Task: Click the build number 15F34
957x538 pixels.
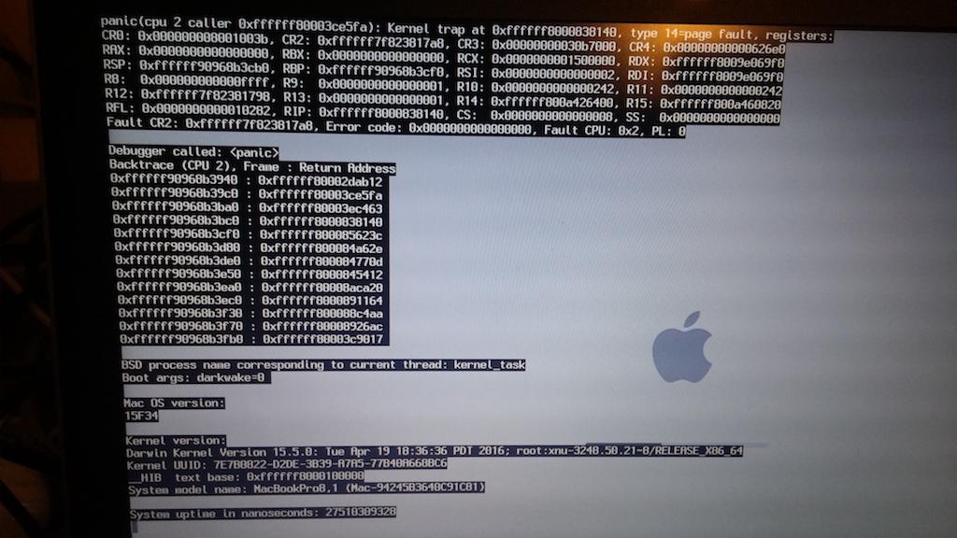Action: point(142,416)
